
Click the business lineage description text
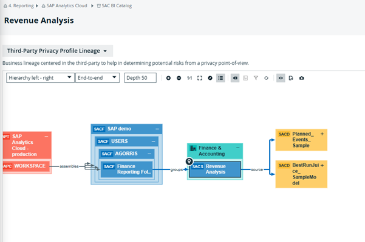coord(126,63)
